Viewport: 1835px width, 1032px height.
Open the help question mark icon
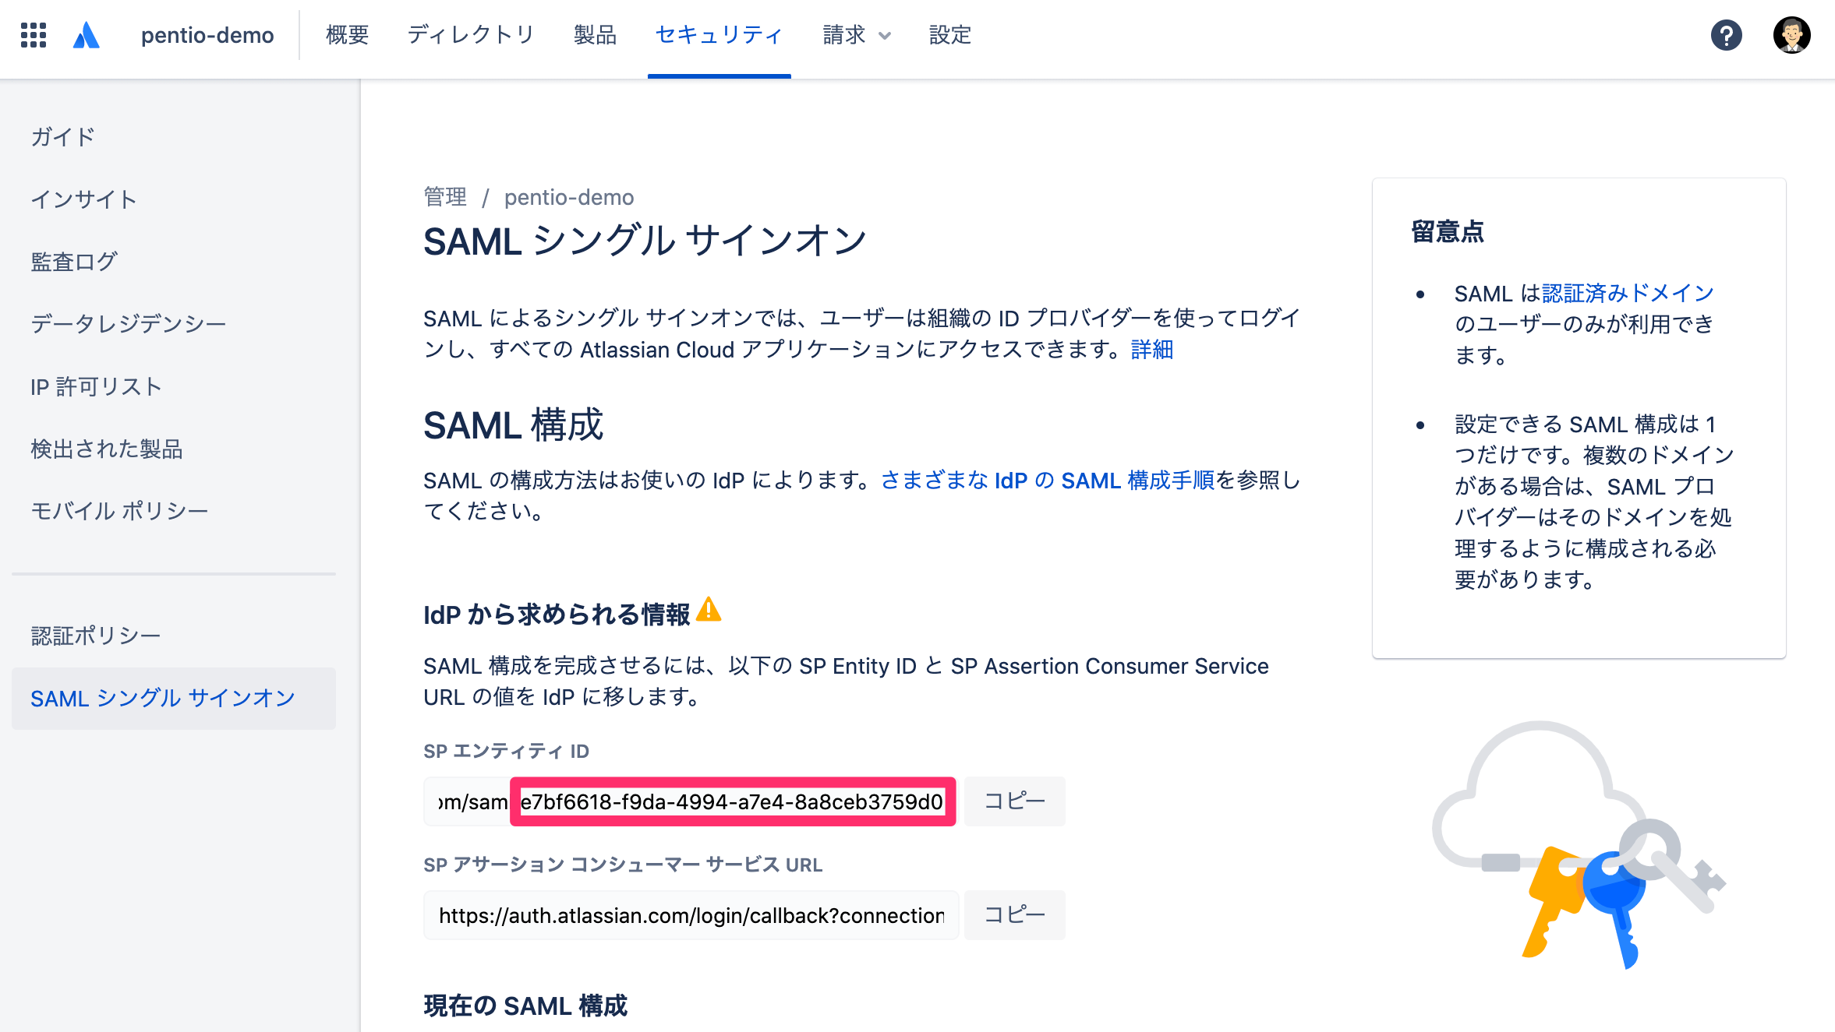[x=1726, y=35]
